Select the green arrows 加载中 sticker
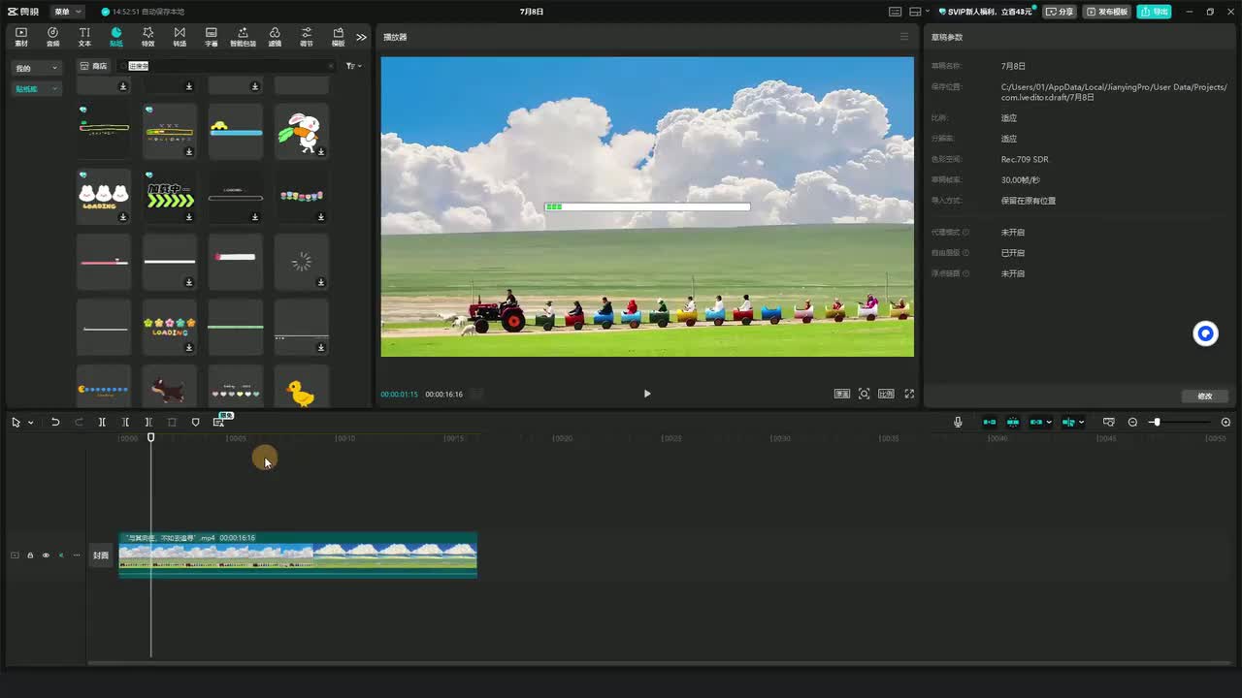This screenshot has height=698, width=1242. (170, 197)
